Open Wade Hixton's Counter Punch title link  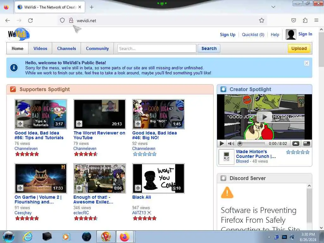[x=256, y=154]
